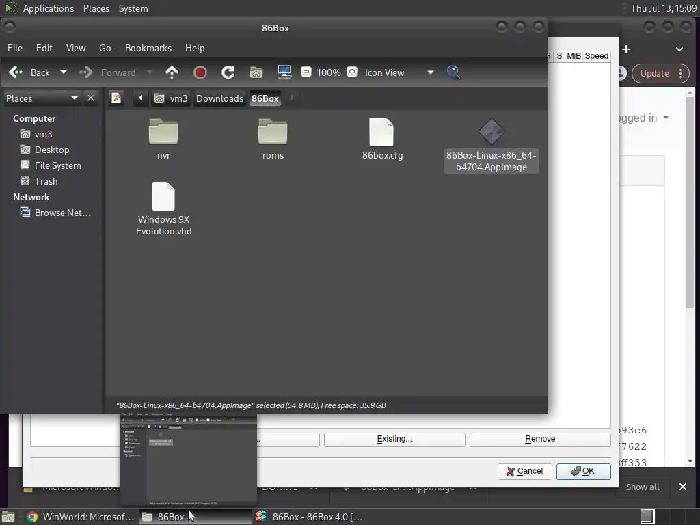The image size is (700, 525).
Task: Open the Back history dropdown arrow
Action: point(64,72)
